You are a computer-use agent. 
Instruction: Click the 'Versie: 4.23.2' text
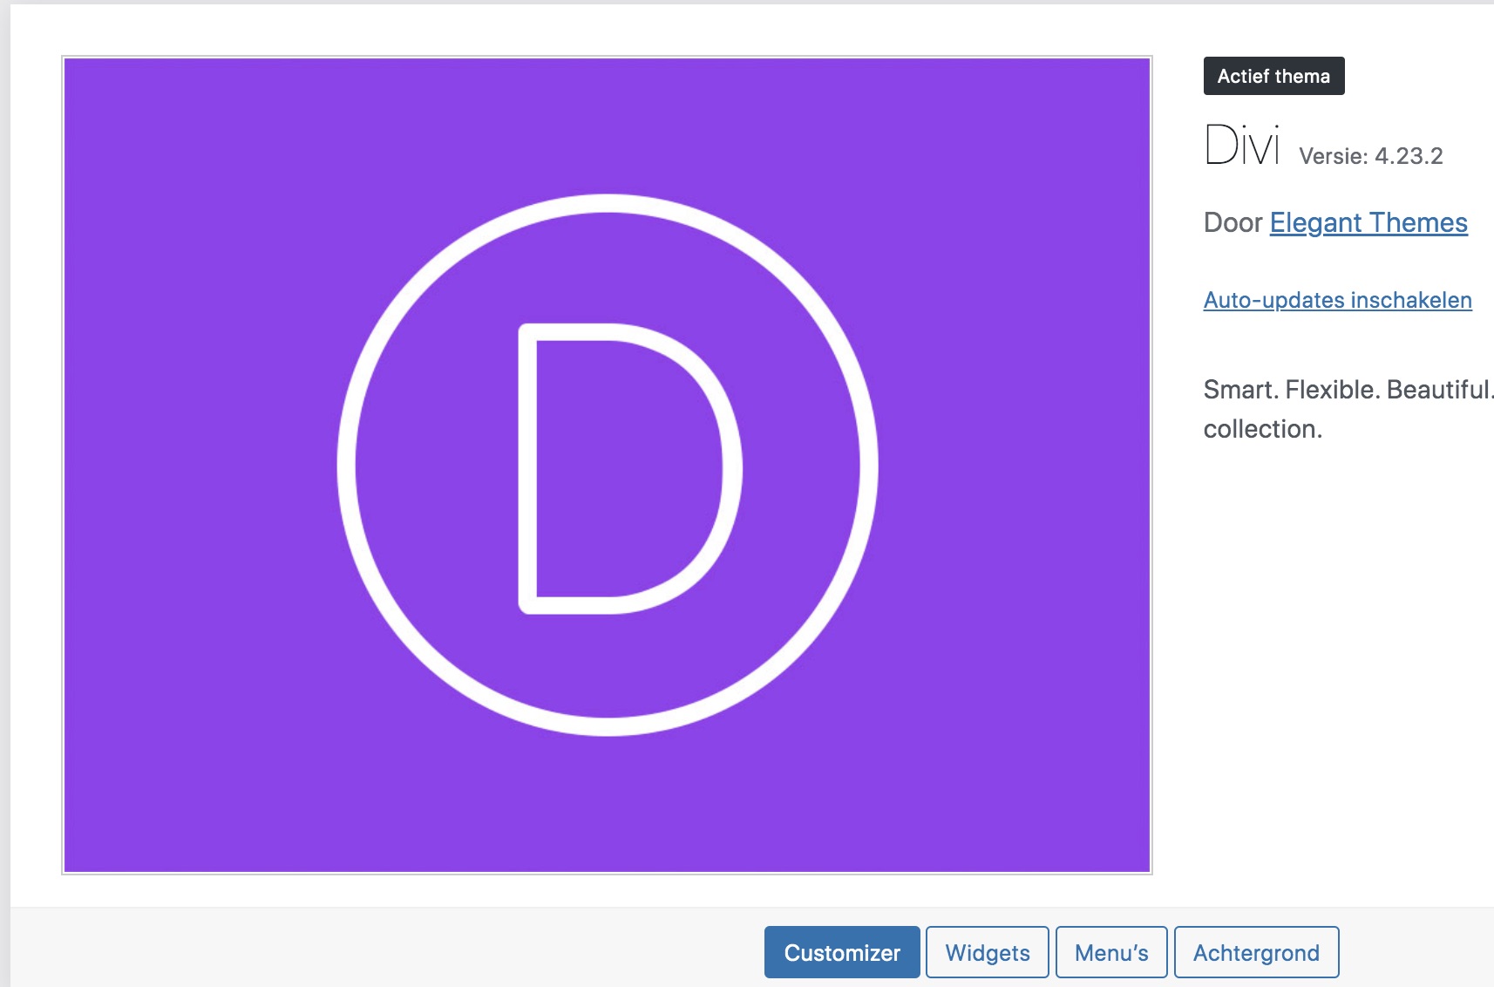coord(1370,156)
